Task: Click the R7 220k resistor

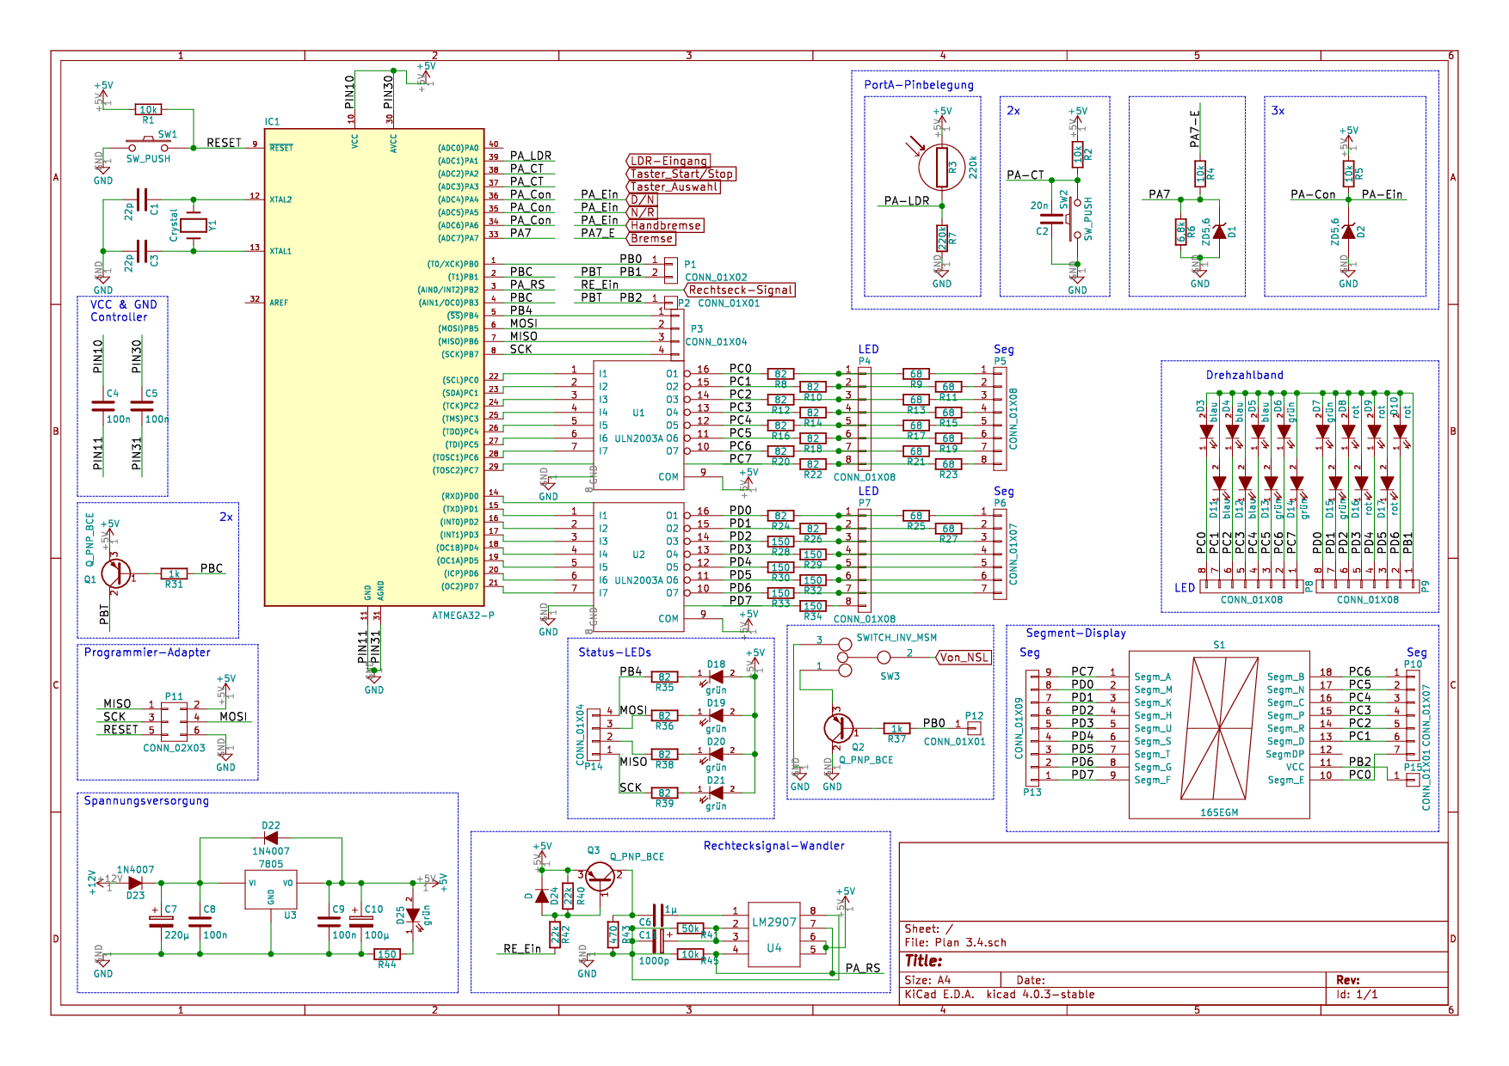Action: click(x=942, y=238)
